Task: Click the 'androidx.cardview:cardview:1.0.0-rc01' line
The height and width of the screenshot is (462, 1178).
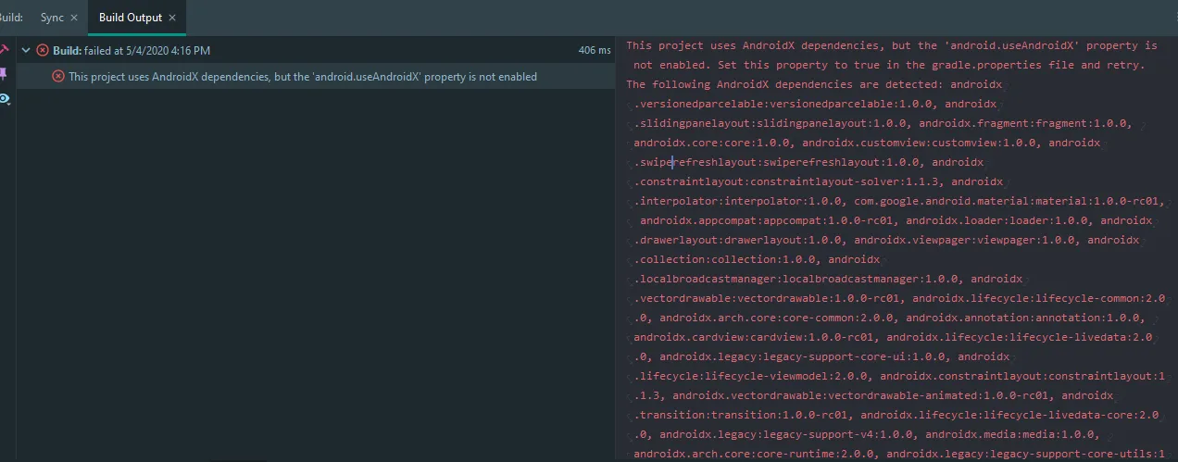Action: click(894, 337)
